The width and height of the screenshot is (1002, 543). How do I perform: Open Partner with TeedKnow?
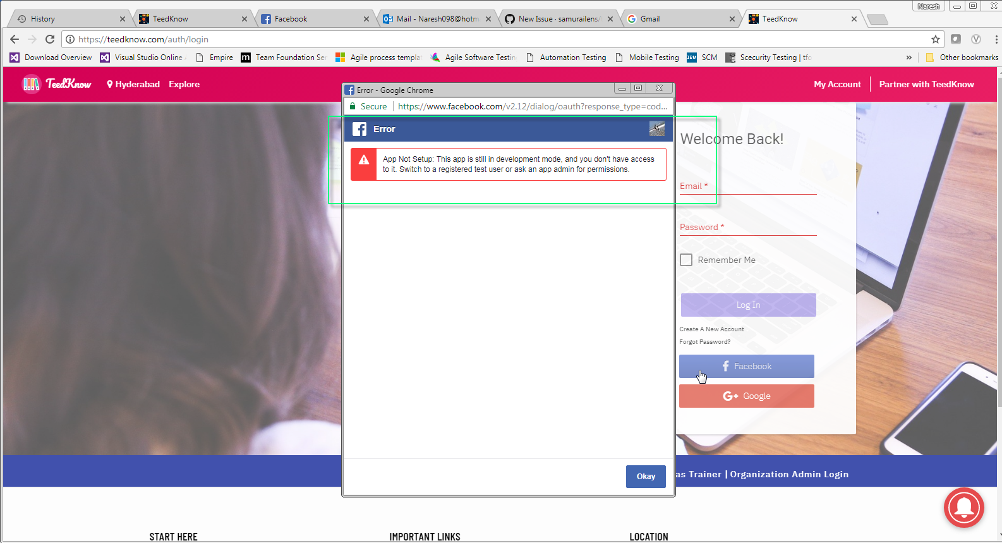click(x=926, y=84)
